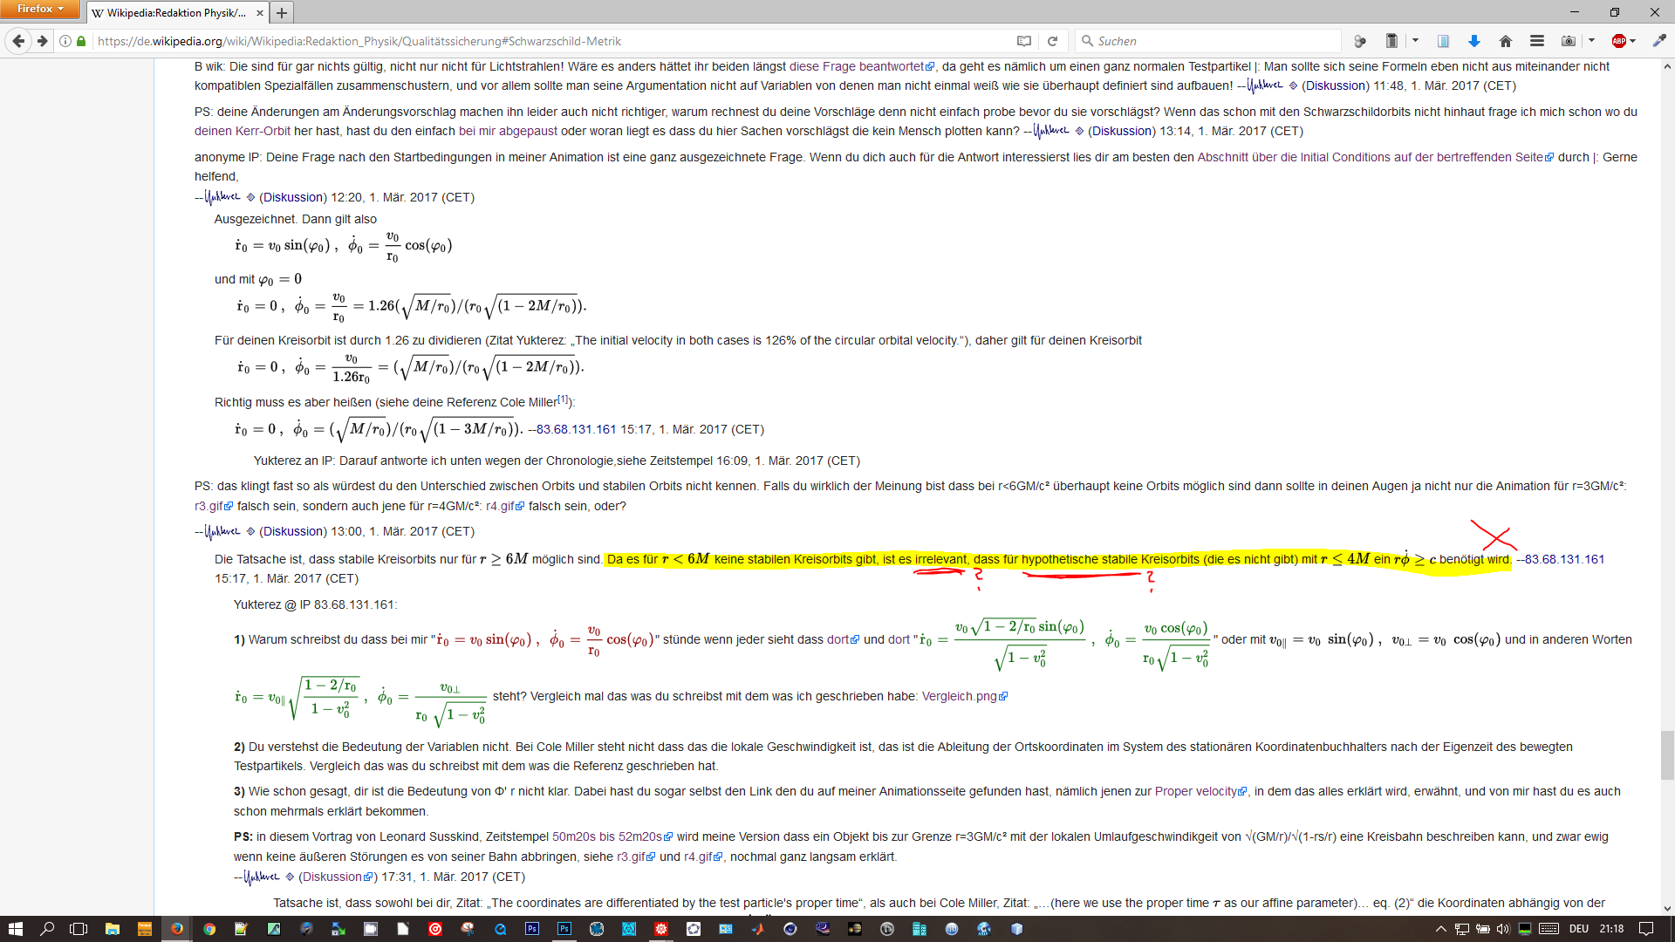
Task: Open the Firefox application menu button
Action: coord(40,9)
